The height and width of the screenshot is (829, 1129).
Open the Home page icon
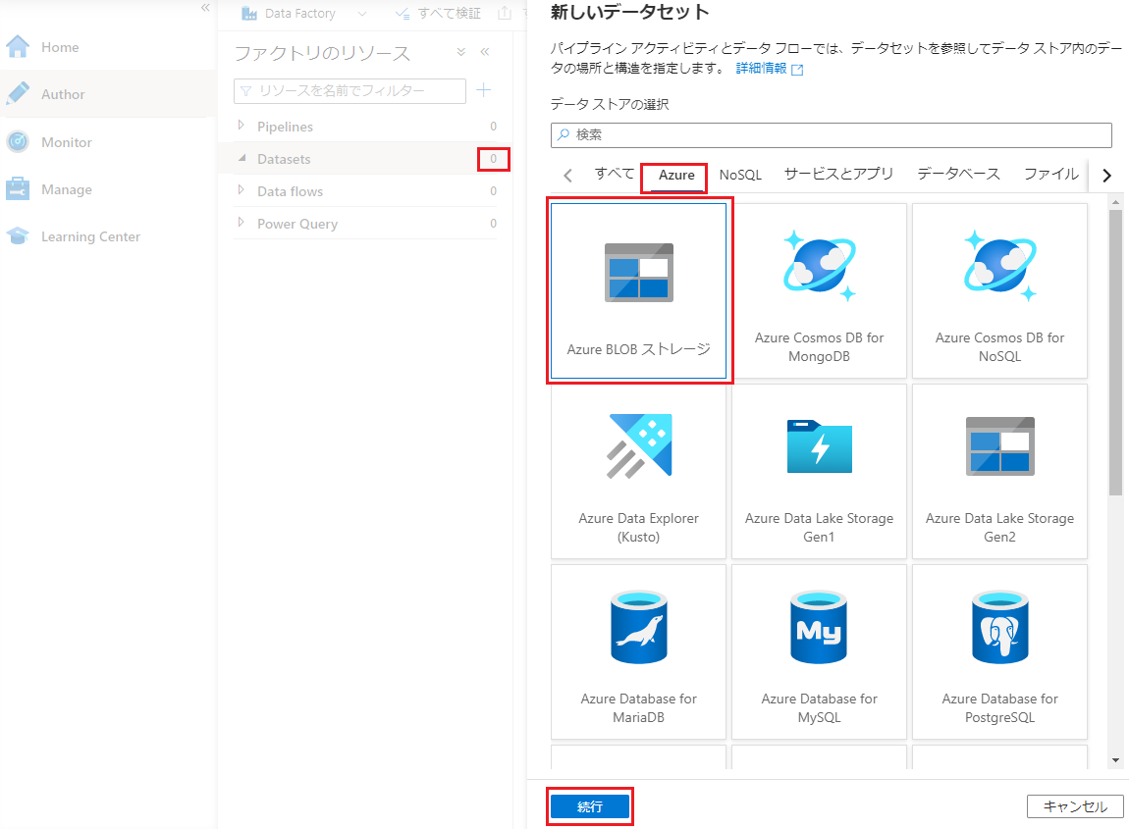pyautogui.click(x=18, y=47)
